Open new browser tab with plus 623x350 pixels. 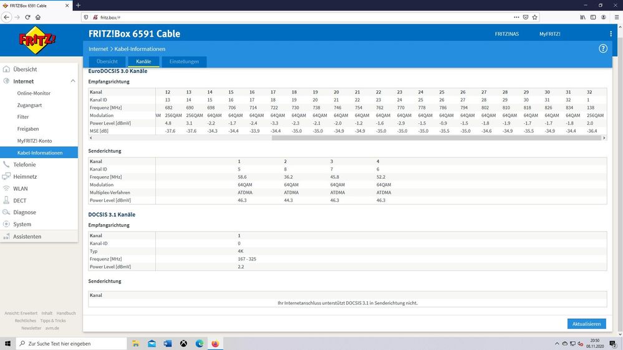pos(79,5)
